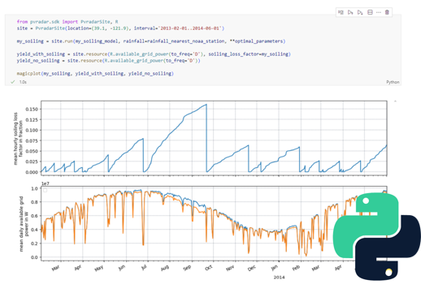Click the 1.0s execution time label
Image resolution: width=425 pixels, height=293 pixels.
click(x=23, y=82)
